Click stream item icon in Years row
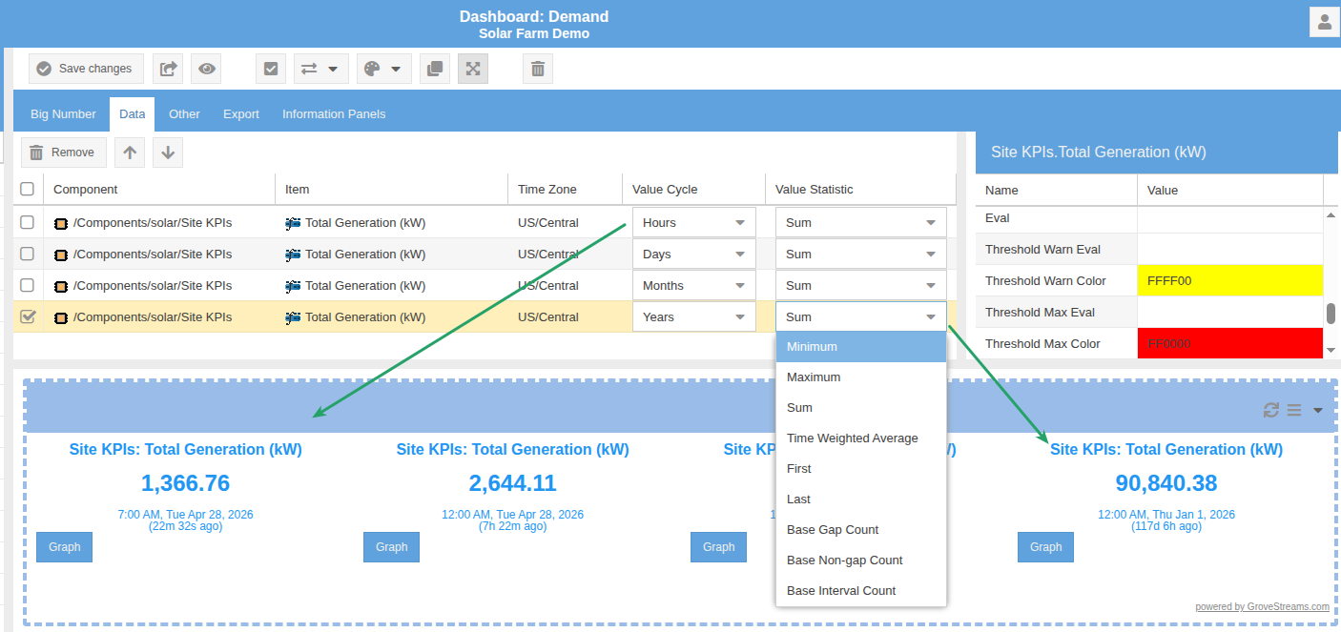 (x=293, y=317)
